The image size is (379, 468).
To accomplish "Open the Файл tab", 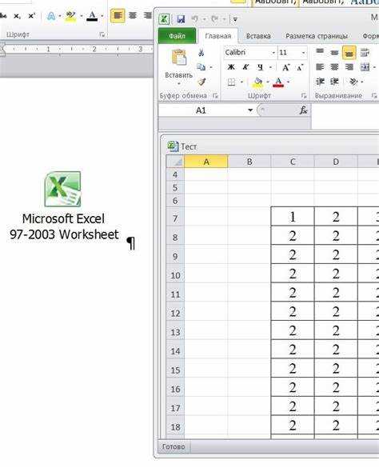I will pos(177,36).
